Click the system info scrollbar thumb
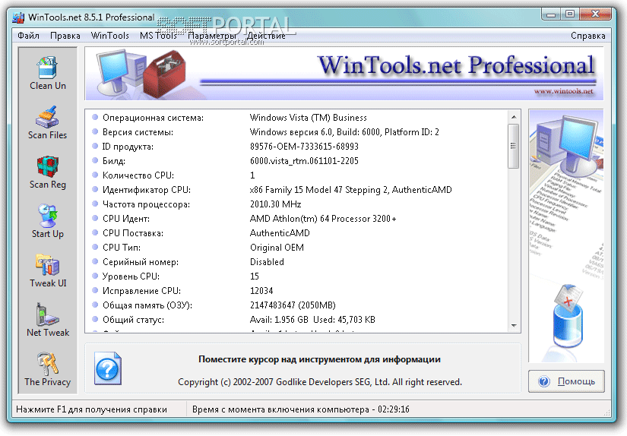 coord(514,146)
